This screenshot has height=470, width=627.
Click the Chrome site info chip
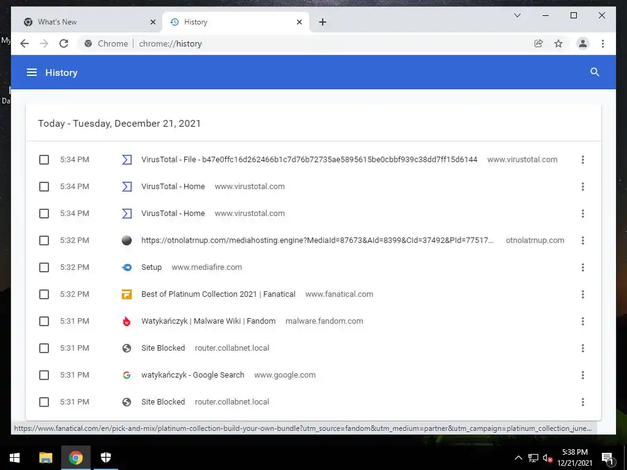[105, 43]
